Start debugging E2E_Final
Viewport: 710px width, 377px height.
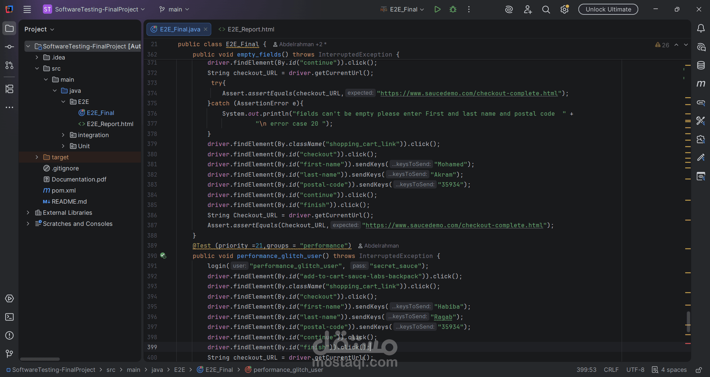[453, 9]
